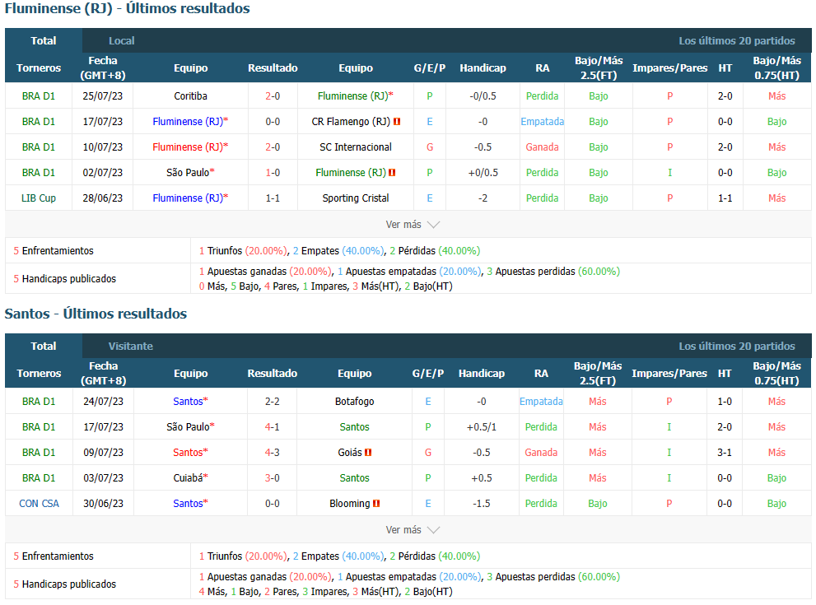Click the date 30/06/23
The height and width of the screenshot is (605, 816).
pos(103,503)
